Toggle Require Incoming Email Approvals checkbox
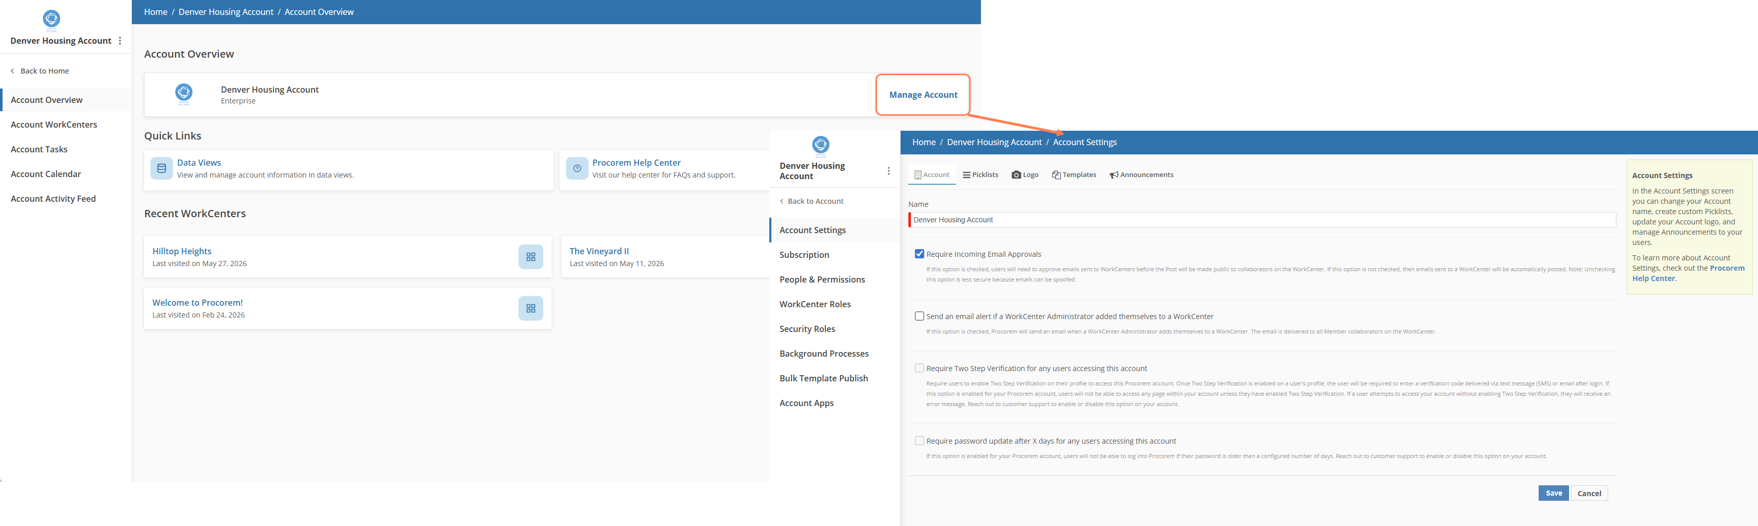 pos(919,254)
